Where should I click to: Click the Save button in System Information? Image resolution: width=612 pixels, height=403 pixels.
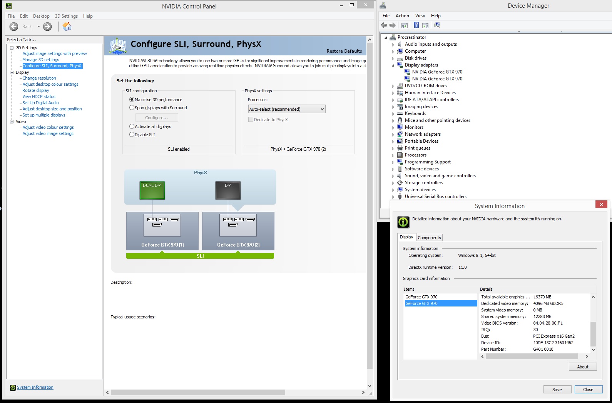pos(557,390)
